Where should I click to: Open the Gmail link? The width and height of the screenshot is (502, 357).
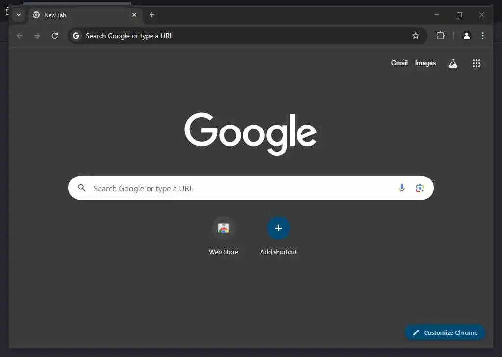coord(399,63)
